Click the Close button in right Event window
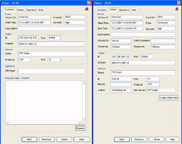 (x=157, y=139)
